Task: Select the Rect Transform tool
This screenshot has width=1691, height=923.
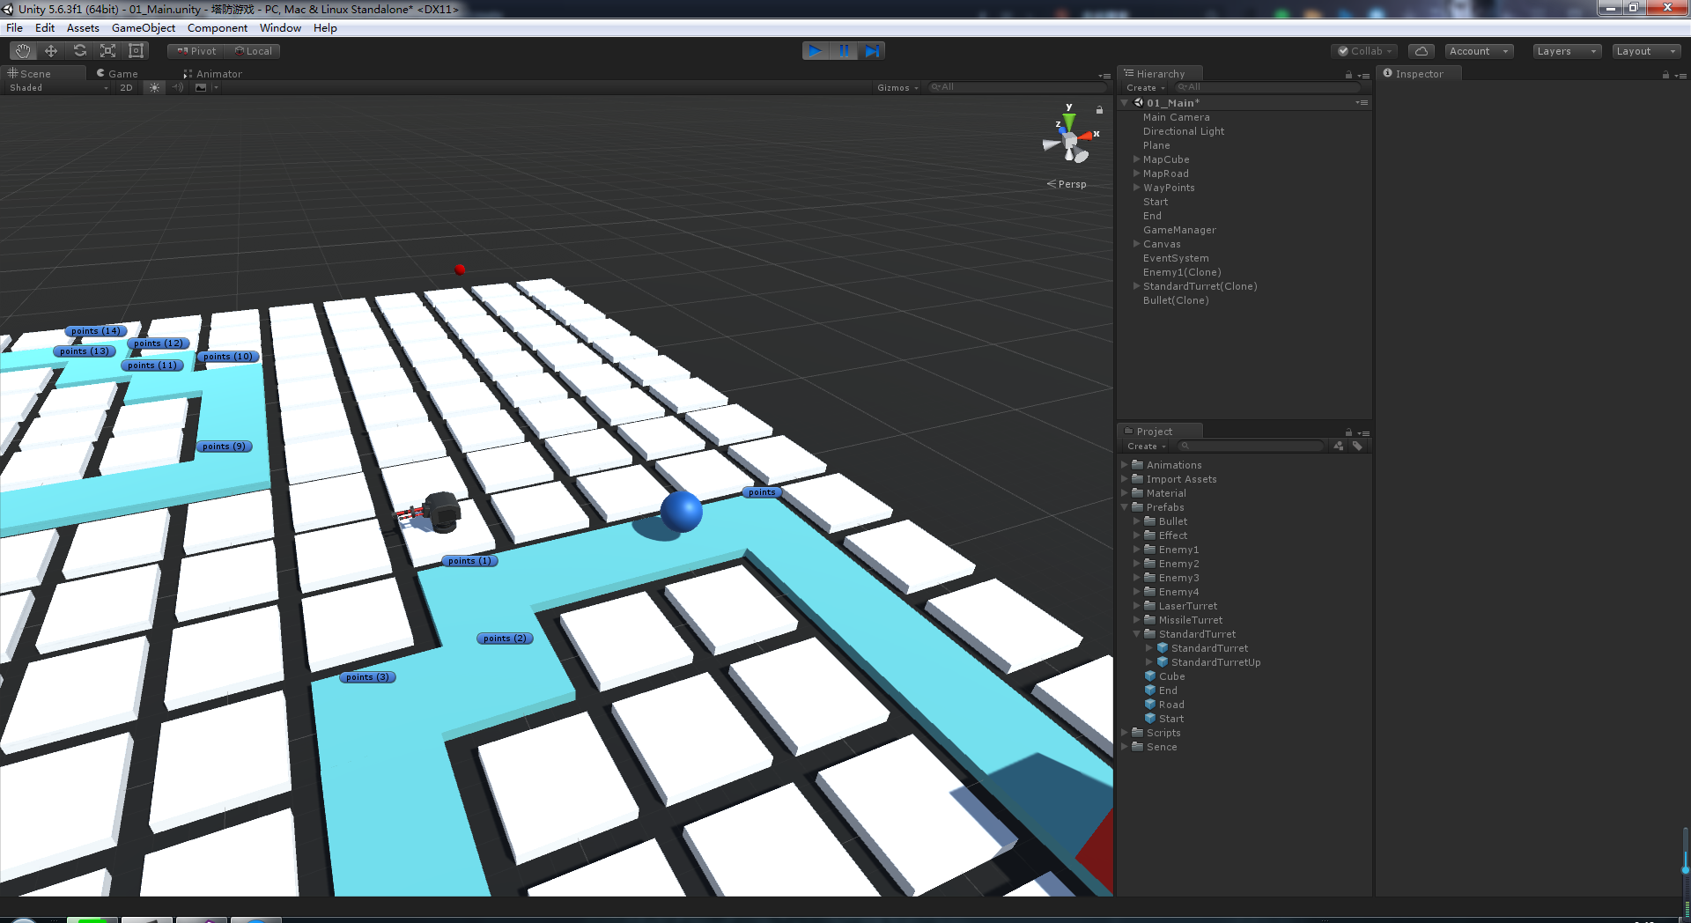Action: pyautogui.click(x=136, y=51)
